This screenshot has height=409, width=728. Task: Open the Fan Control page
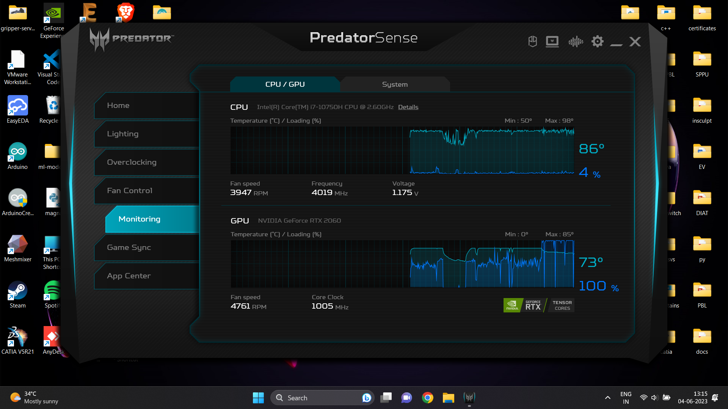click(147, 191)
